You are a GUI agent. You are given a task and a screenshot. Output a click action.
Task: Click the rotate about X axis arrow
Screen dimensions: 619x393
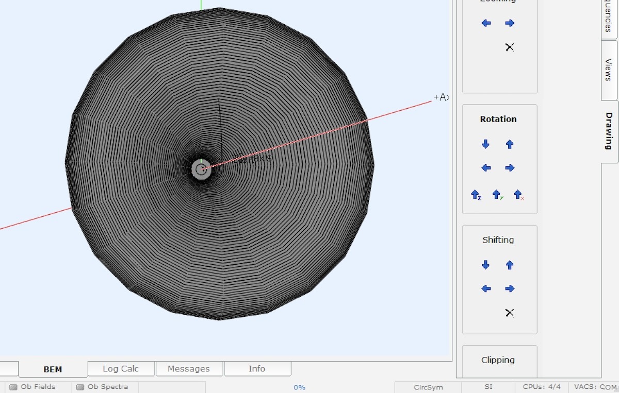(519, 195)
